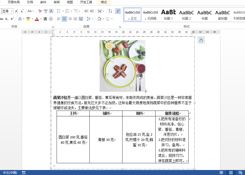Screen dimensions: 245x175
Task: Click Increase Indent icon
Action: (x=92, y=11)
